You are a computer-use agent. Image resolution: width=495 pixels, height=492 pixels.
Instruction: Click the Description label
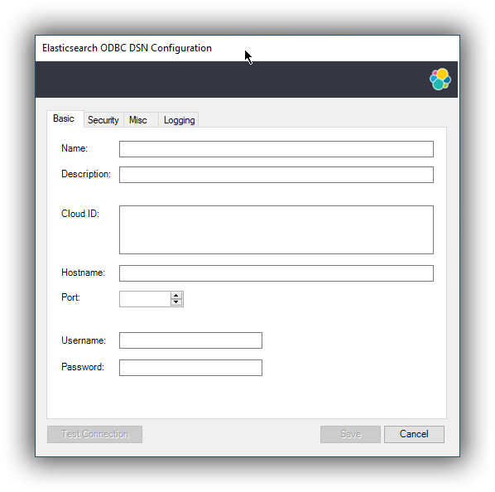pyautogui.click(x=86, y=174)
